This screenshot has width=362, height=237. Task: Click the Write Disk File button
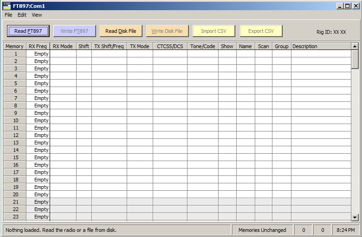point(168,31)
